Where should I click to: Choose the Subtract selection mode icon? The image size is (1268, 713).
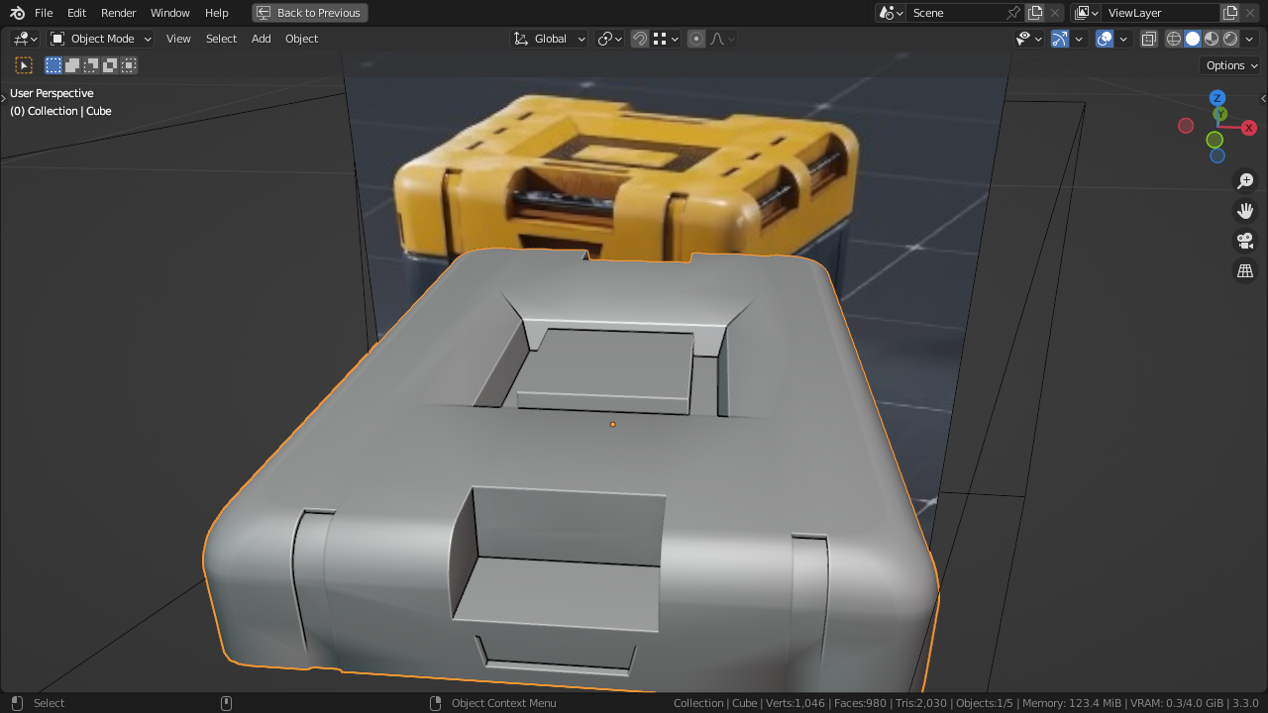[x=91, y=65]
